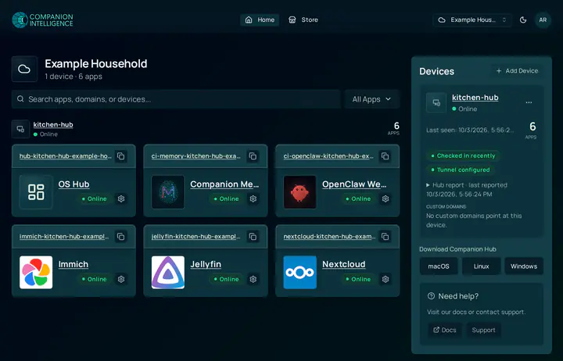Open Nextcloud settings gear
The width and height of the screenshot is (563, 361).
click(x=385, y=279)
